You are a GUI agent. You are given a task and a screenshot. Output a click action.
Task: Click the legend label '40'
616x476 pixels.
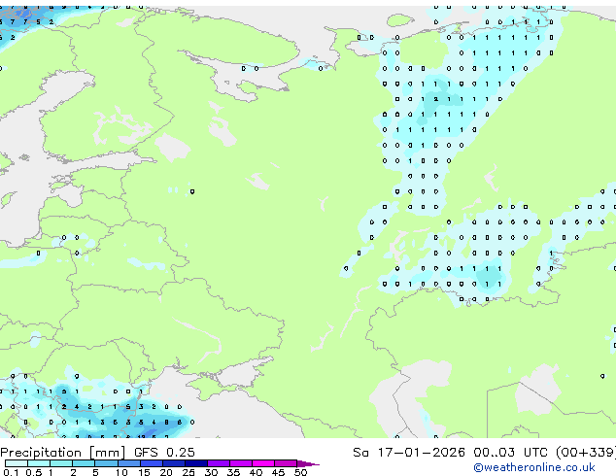click(x=257, y=472)
